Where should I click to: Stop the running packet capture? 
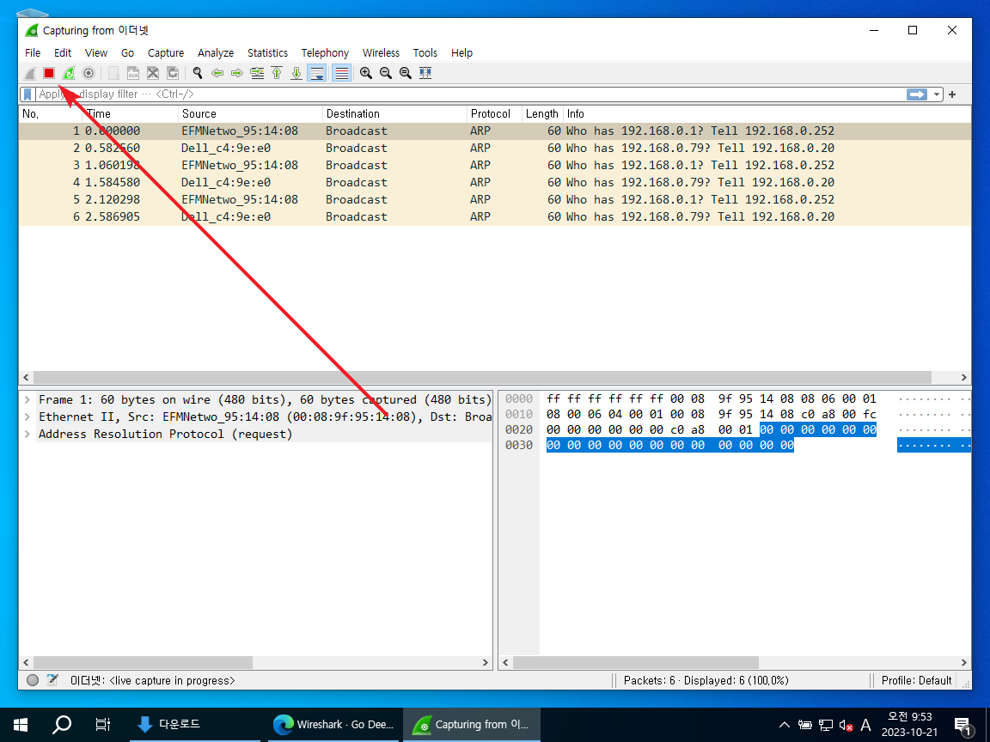[x=49, y=73]
